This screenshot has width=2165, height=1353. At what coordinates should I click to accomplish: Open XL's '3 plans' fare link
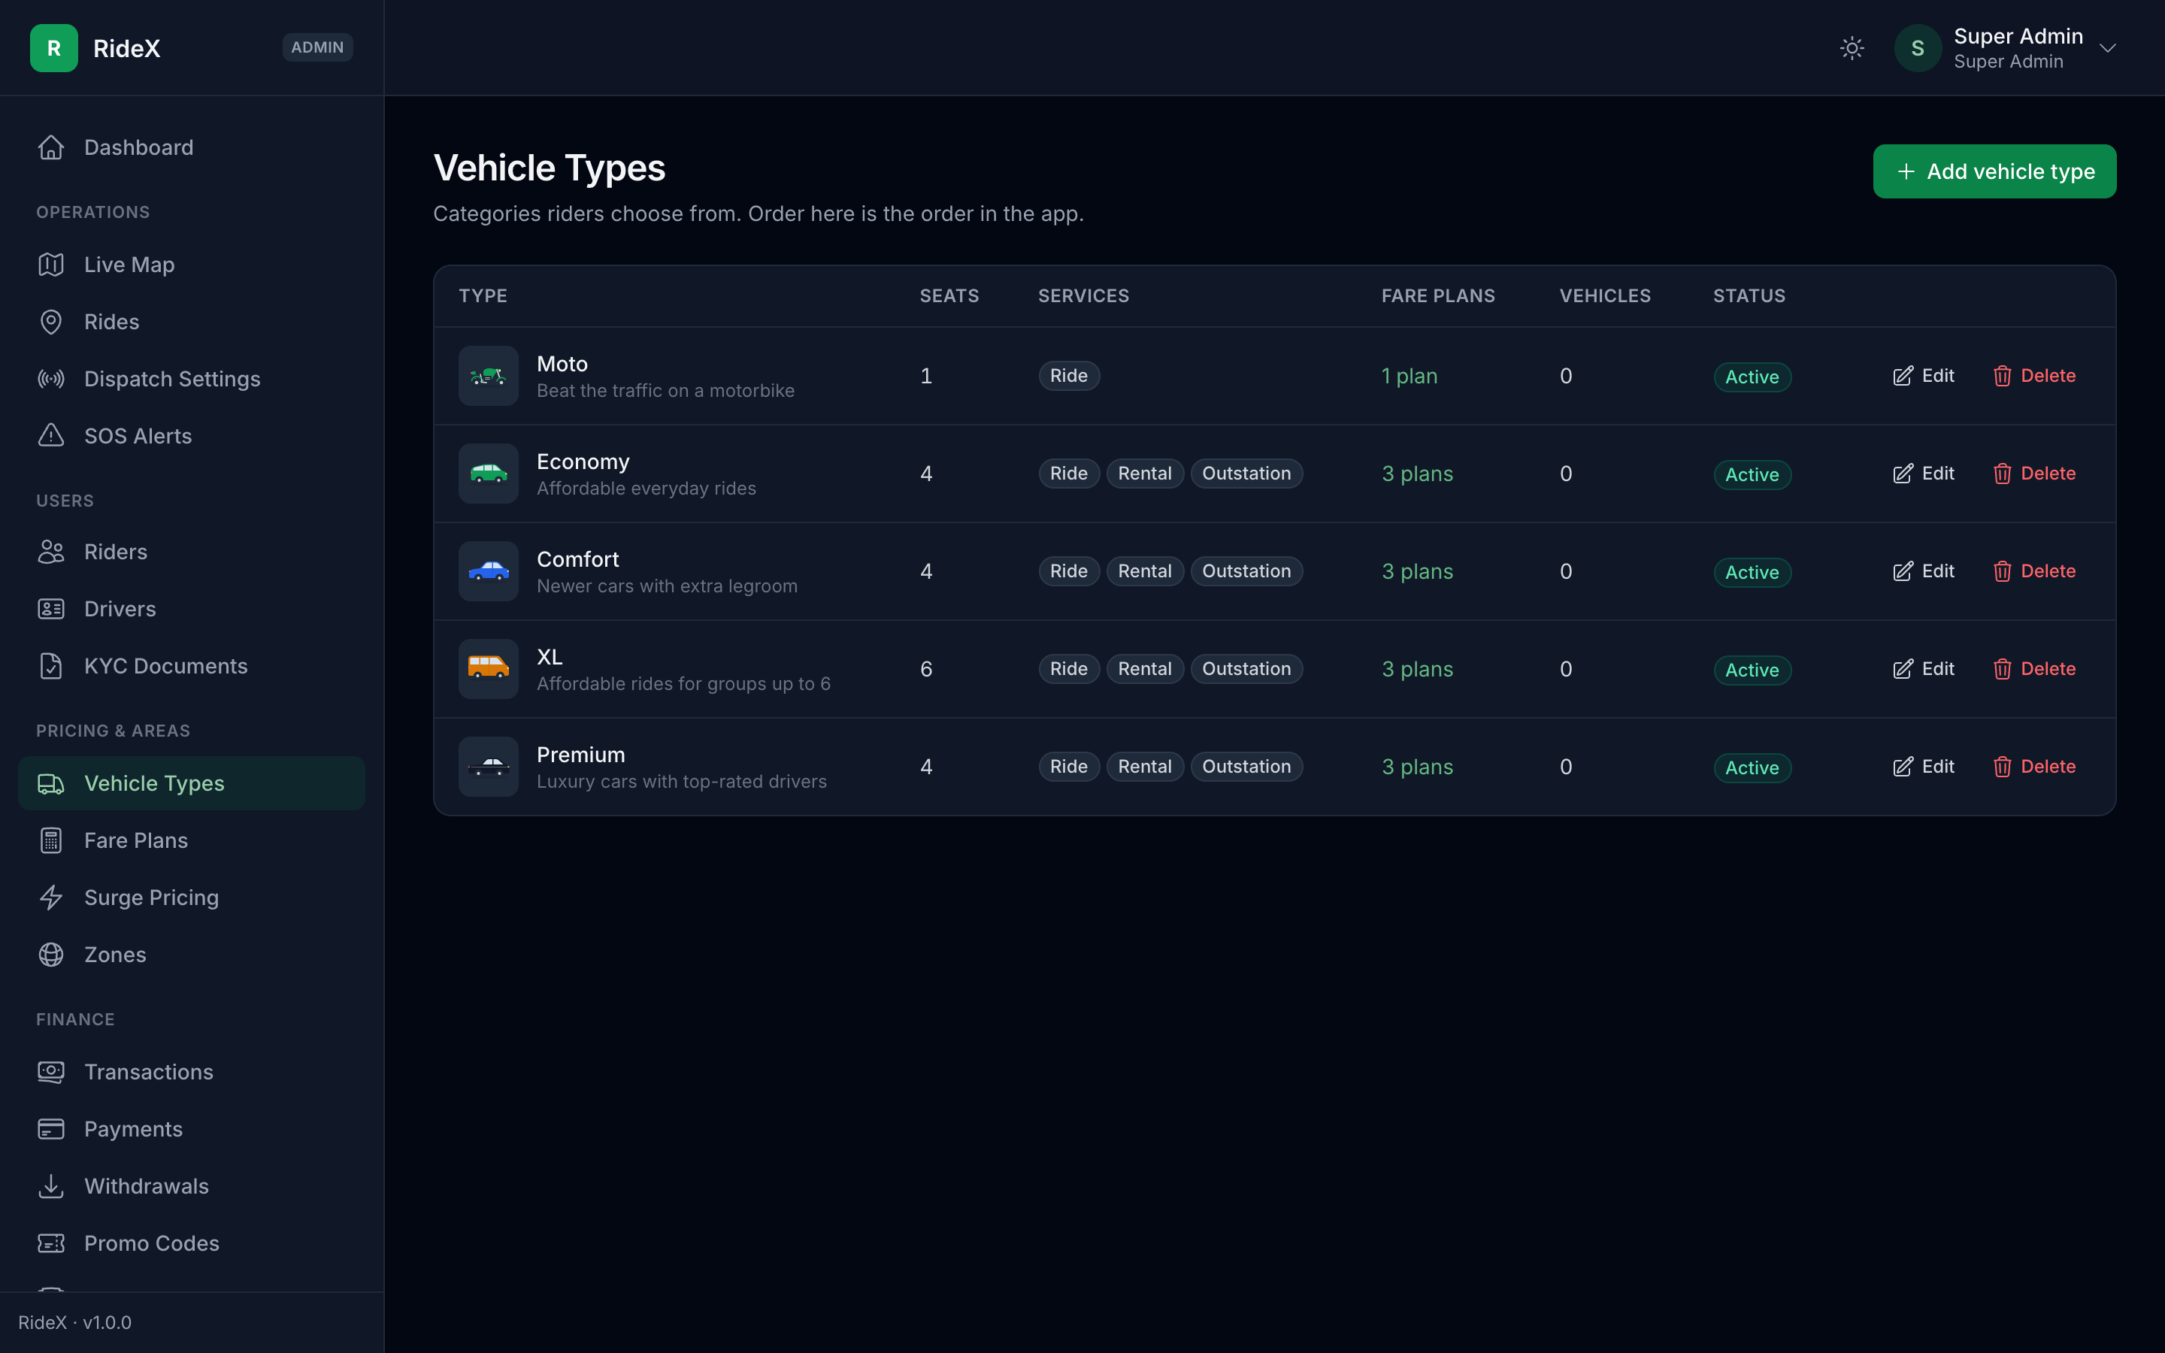pyautogui.click(x=1417, y=669)
